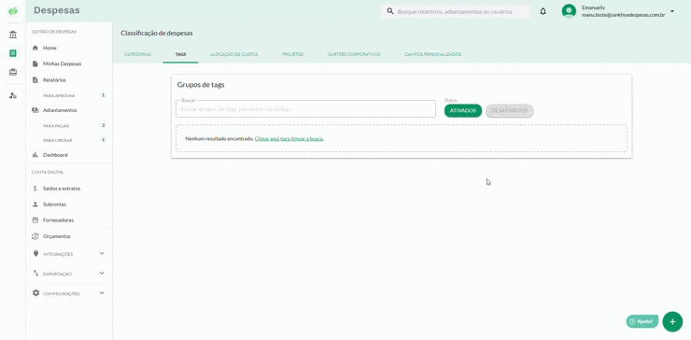This screenshot has width=691, height=340.
Task: Click the Dashboard bar chart icon
Action: point(35,155)
